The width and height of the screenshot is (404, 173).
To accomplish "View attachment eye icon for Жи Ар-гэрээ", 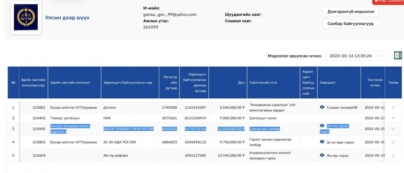I will 322,155.
